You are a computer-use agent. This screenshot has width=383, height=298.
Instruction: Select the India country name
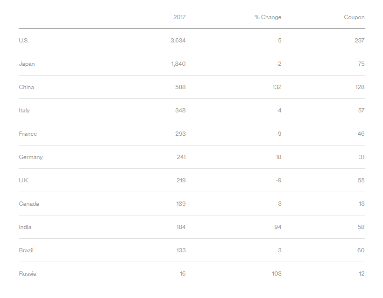tap(25, 227)
